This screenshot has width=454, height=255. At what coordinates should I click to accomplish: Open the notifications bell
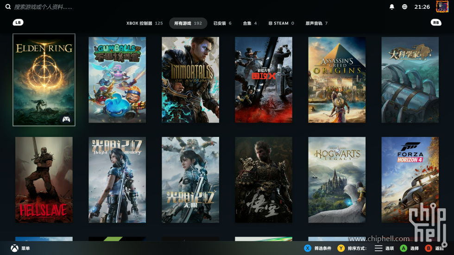[x=392, y=6]
